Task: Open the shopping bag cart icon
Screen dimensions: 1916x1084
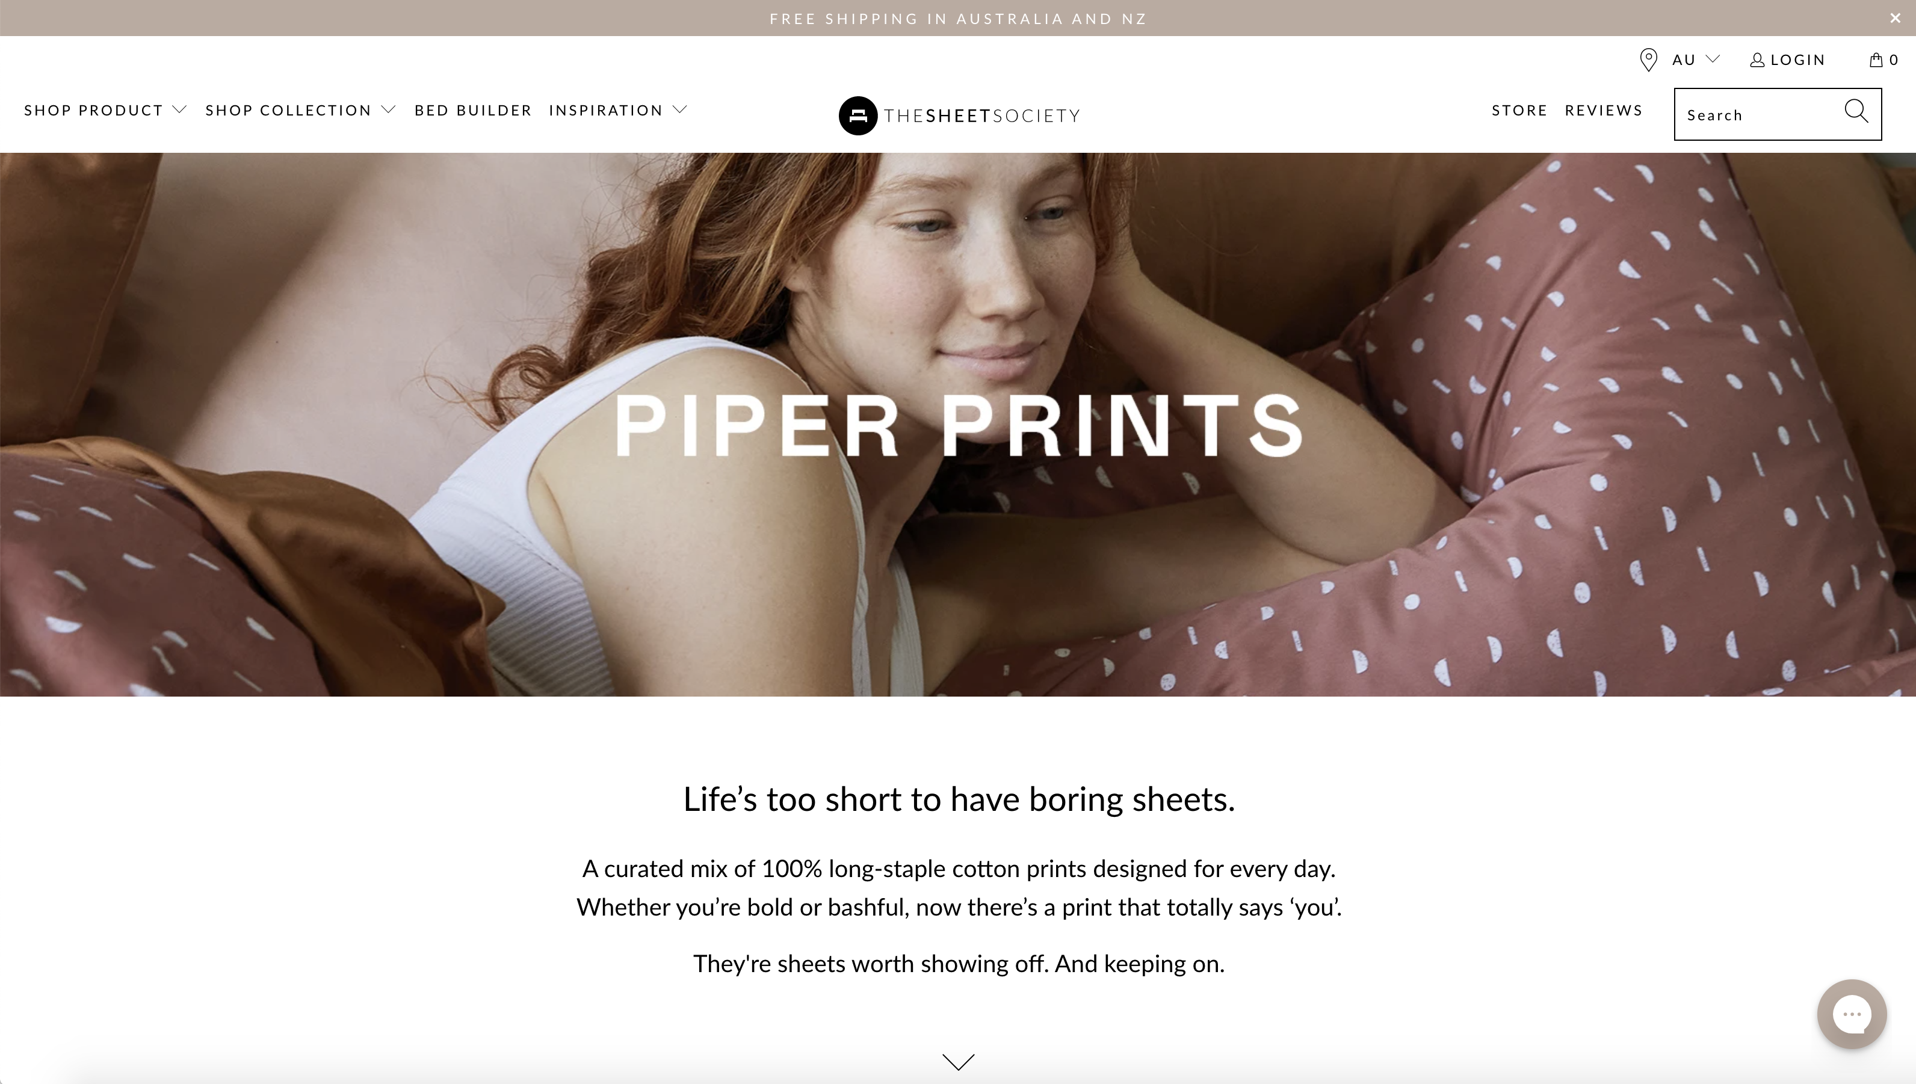Action: tap(1876, 60)
